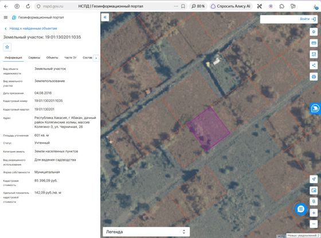The width and height of the screenshot is (321, 238).
Task: Click the page title 'НСПД | Геоинформационный портал'
Action: (111, 6)
